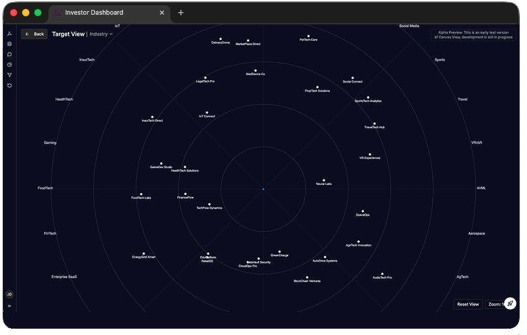527x335 pixels.
Task: Select the Investor Dashboard browser tab
Action: pyautogui.click(x=109, y=13)
